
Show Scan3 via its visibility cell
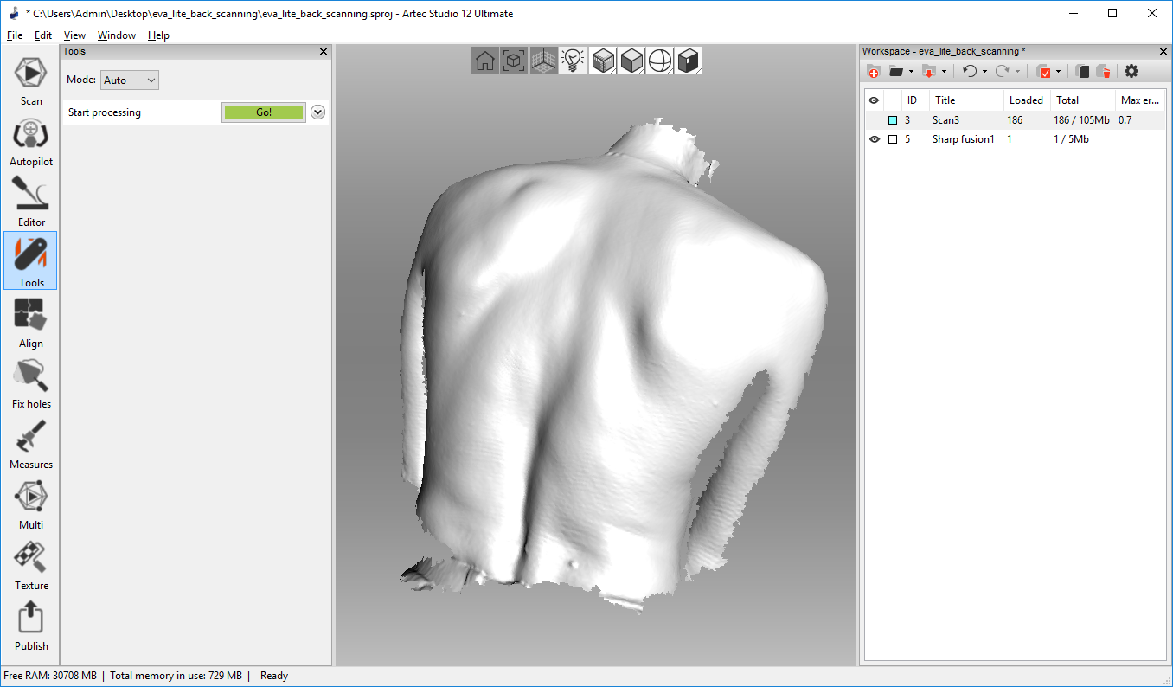coord(874,120)
